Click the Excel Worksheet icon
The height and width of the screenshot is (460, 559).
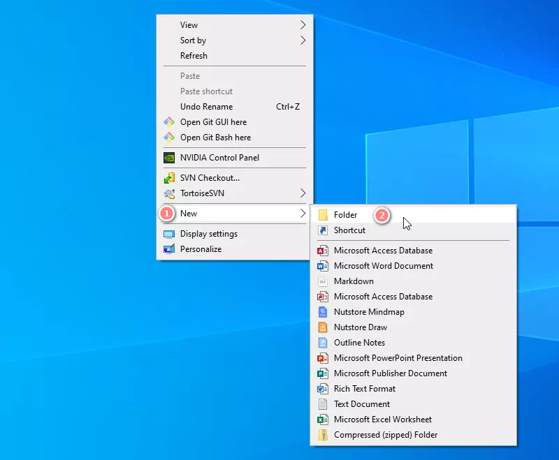[323, 420]
